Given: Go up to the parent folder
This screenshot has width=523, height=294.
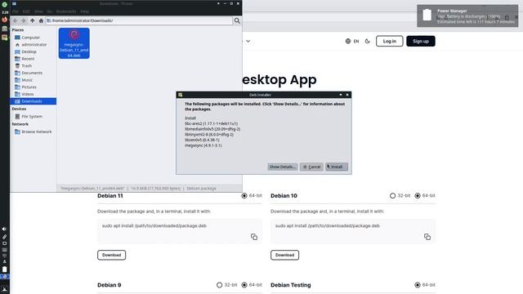Looking at the screenshot, I should coord(33,20).
